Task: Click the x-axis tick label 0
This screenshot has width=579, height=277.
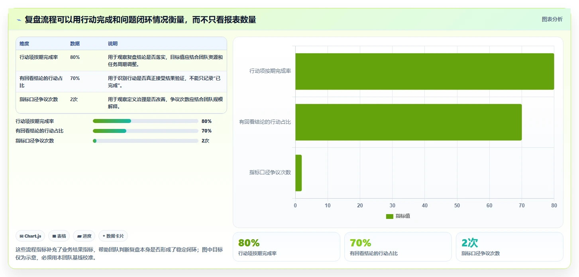Action: [295, 205]
